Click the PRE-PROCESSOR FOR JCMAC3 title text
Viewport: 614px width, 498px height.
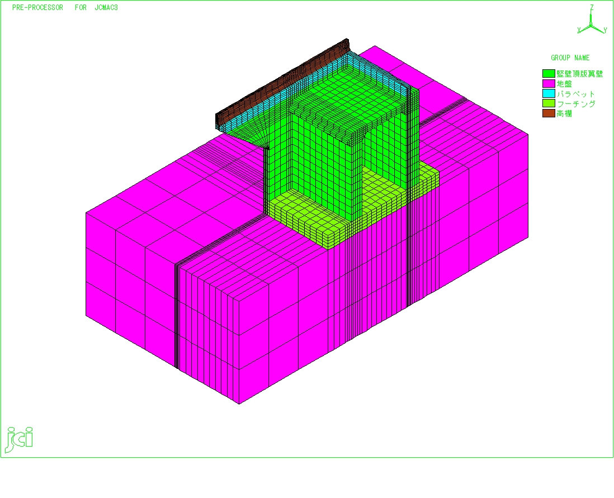[65, 8]
